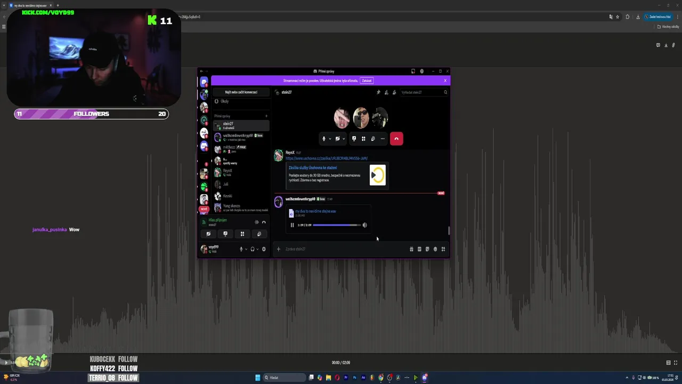Open GIF picker in message bar
The height and width of the screenshot is (384, 682).
[x=419, y=249]
